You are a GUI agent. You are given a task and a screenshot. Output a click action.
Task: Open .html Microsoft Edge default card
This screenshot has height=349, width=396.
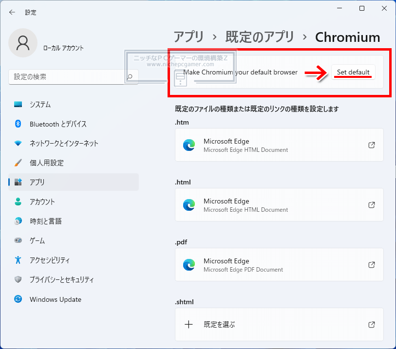click(x=279, y=204)
